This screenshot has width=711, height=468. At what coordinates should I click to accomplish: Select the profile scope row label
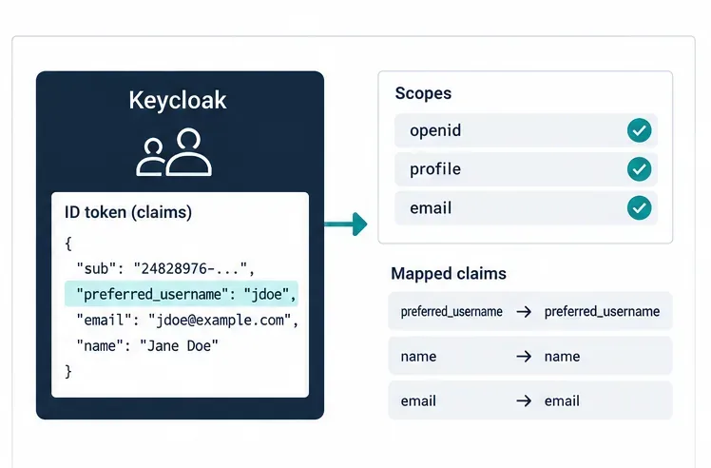(435, 169)
